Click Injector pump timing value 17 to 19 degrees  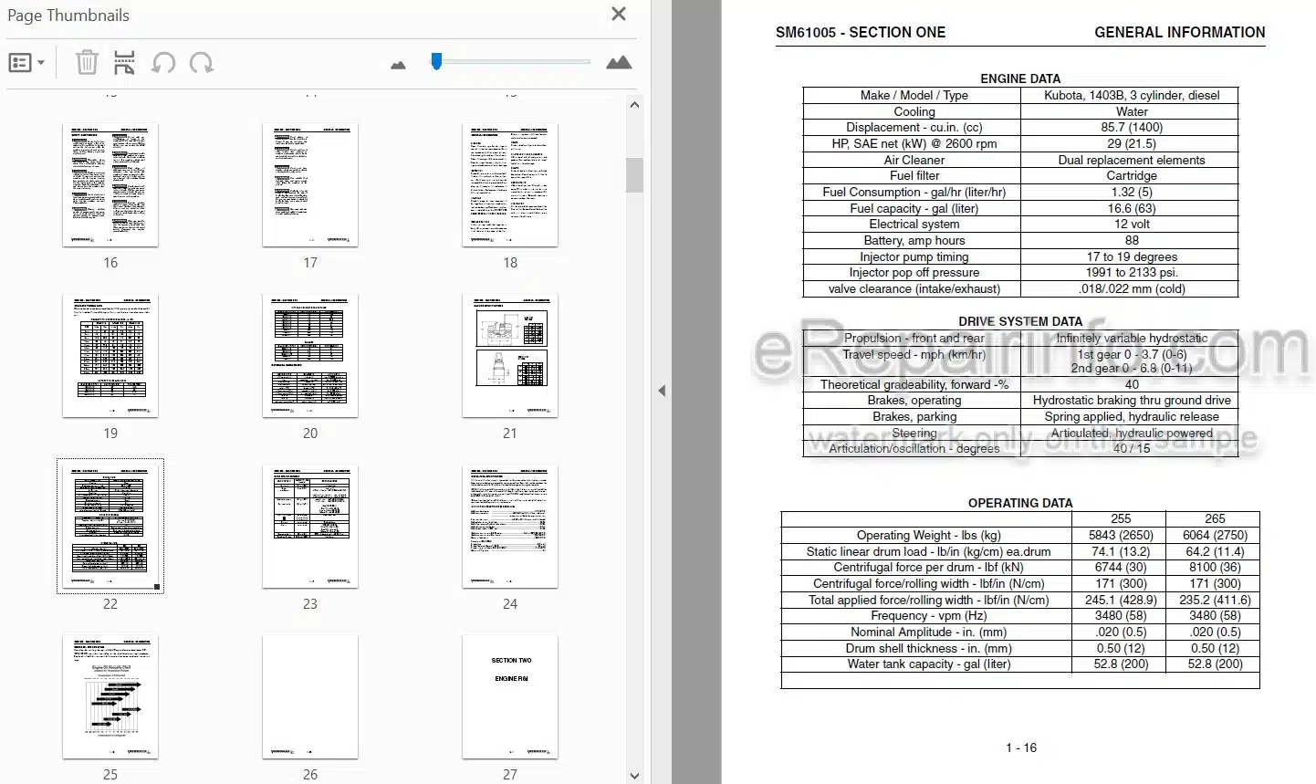click(x=1132, y=257)
